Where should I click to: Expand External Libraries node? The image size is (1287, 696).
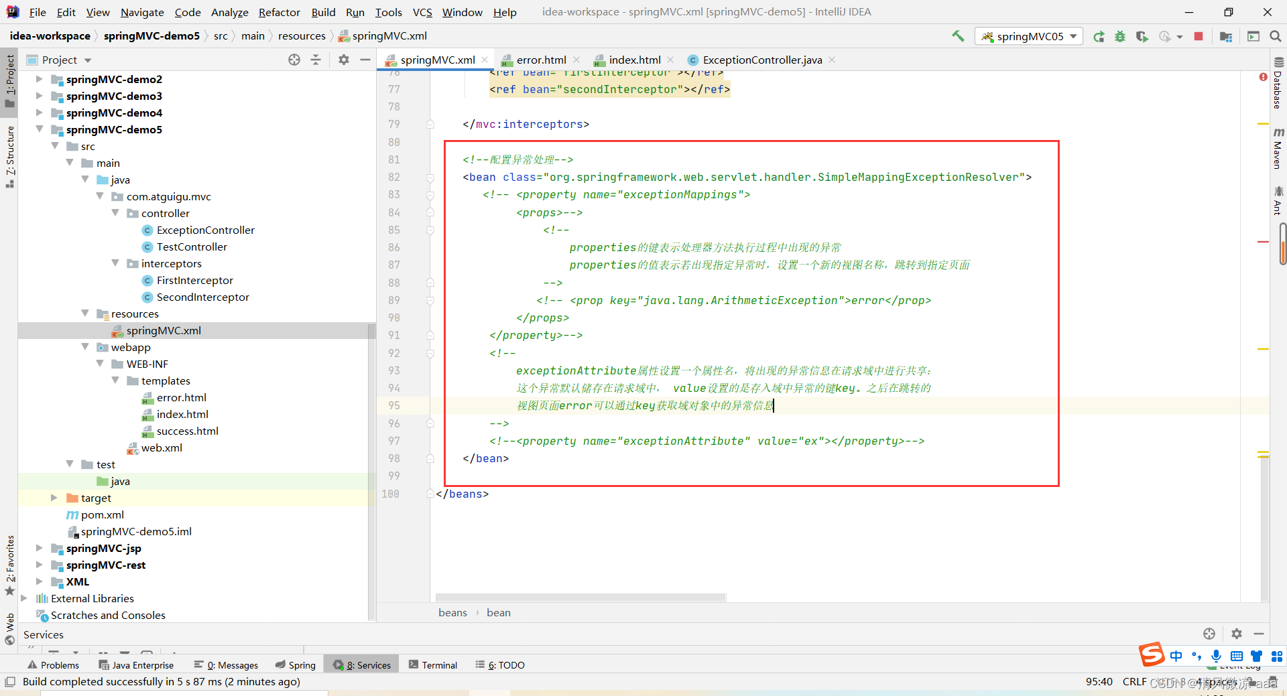tap(24, 598)
